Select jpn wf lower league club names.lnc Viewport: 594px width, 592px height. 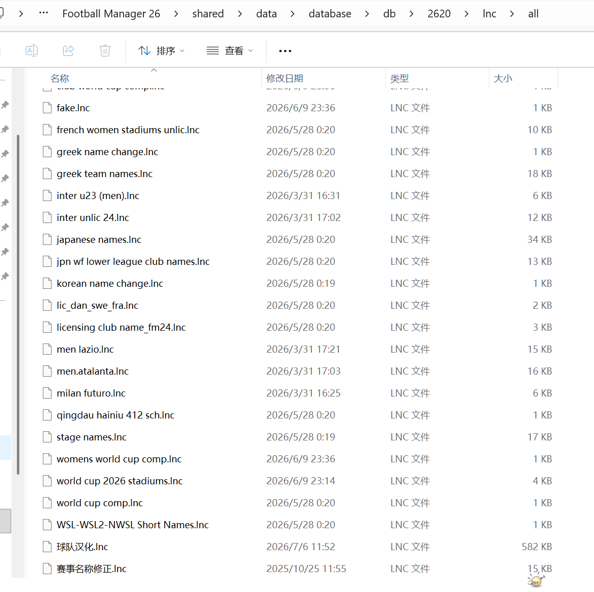pyautogui.click(x=133, y=262)
